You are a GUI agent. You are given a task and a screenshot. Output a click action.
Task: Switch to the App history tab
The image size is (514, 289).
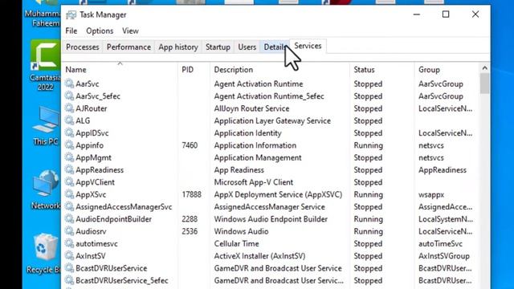coord(178,47)
